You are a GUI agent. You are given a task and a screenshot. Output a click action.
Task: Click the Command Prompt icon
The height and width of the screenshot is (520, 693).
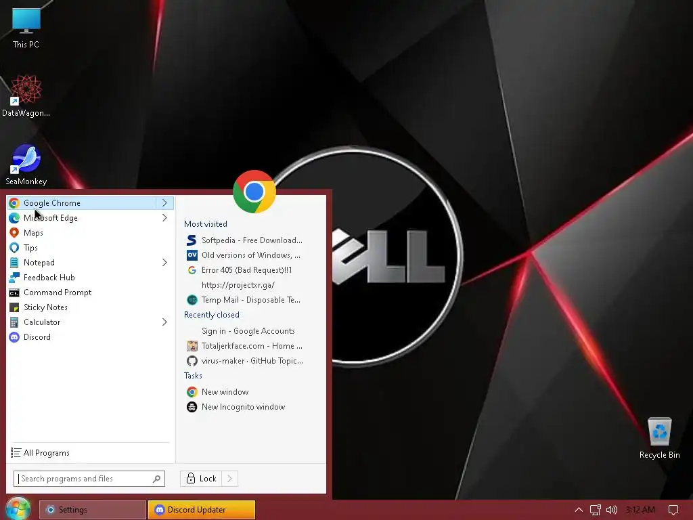[x=14, y=292]
